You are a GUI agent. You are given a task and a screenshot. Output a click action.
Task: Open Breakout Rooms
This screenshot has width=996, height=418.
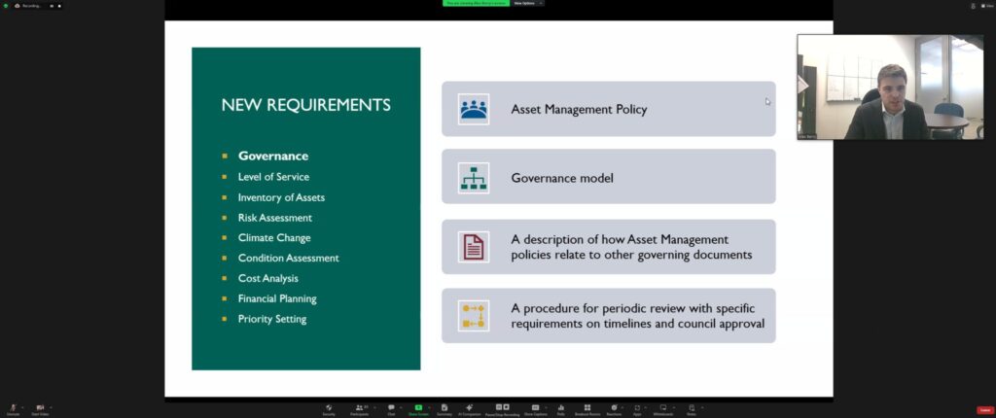click(587, 407)
